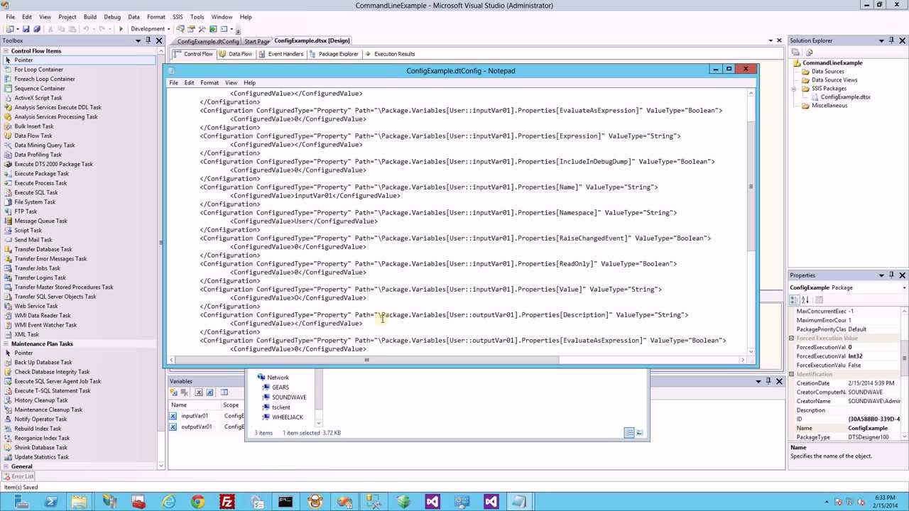The width and height of the screenshot is (909, 511).
Task: Click the Categorized icon in Properties panel
Action: pyautogui.click(x=795, y=300)
